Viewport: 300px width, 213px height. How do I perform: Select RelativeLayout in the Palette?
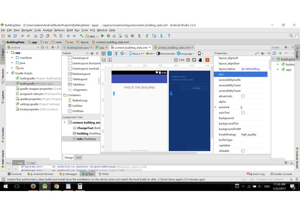tap(79, 74)
